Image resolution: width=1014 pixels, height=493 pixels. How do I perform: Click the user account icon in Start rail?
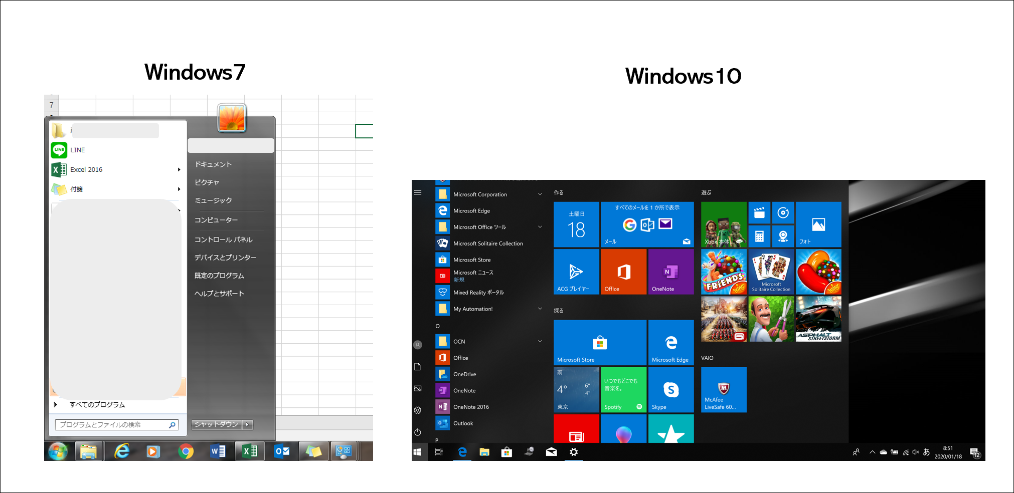click(417, 345)
